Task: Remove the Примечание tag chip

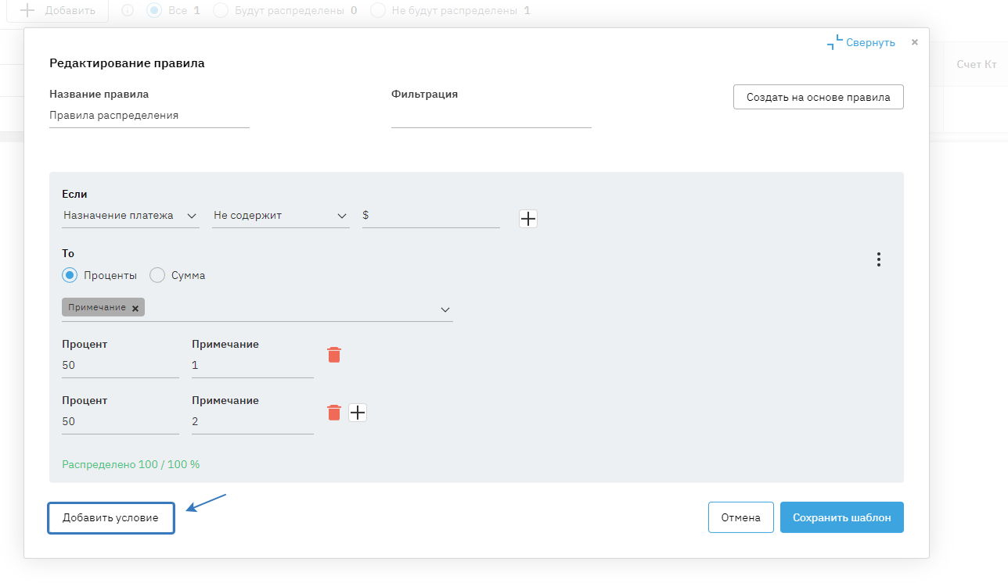Action: 135,309
